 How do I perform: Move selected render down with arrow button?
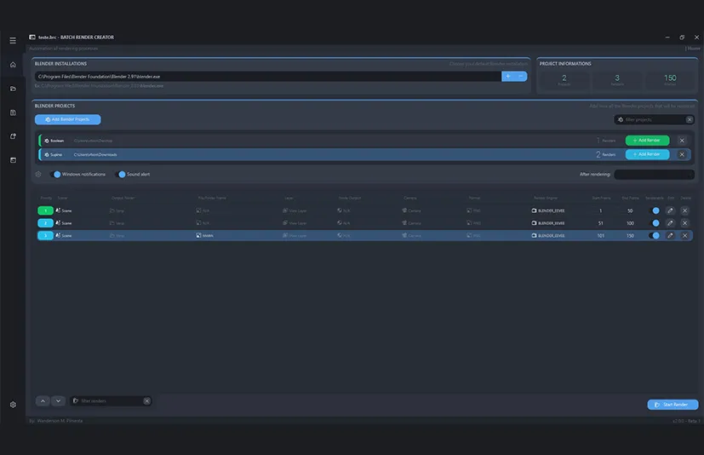coord(59,401)
